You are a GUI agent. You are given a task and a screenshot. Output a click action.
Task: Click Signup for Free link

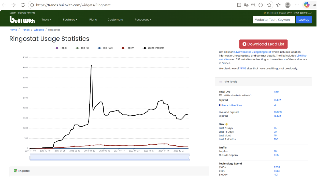click(x=27, y=13)
